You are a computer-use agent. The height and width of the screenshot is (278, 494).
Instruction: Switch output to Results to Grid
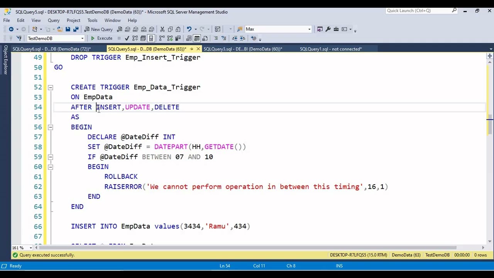[197, 38]
